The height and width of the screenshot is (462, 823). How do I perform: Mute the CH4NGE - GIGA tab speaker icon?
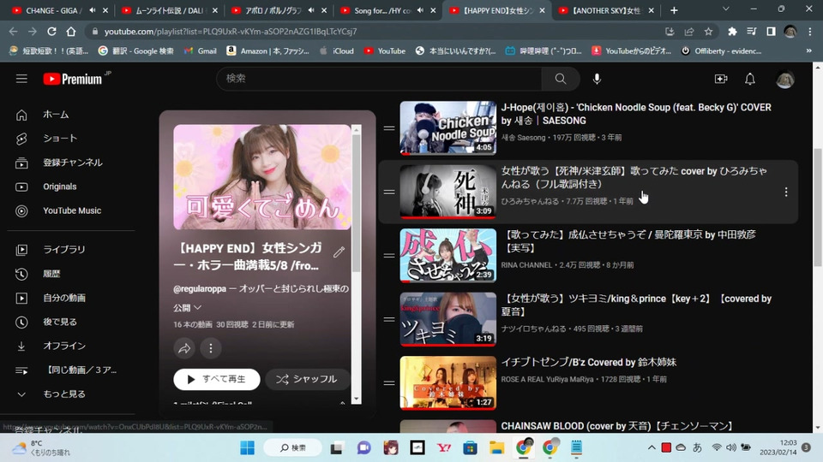click(93, 10)
